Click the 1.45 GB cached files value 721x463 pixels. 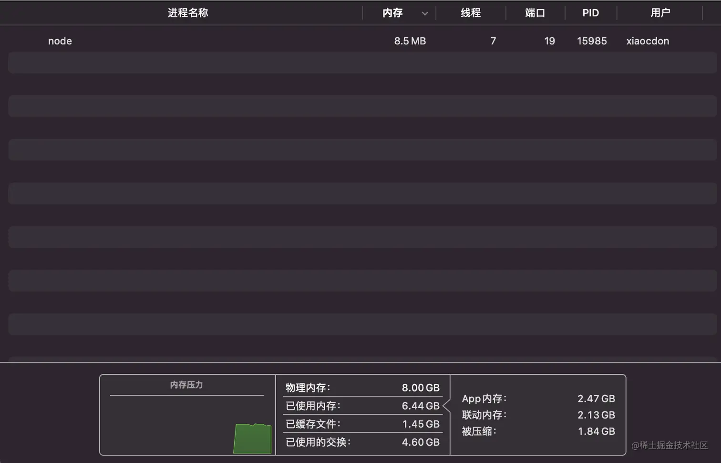[421, 424]
